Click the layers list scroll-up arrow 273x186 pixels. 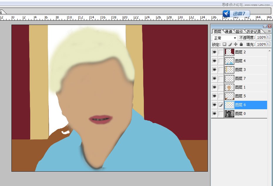(x=270, y=51)
